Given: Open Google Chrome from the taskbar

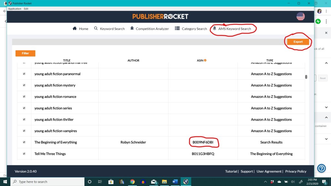Looking at the screenshot, I should tap(132, 181).
